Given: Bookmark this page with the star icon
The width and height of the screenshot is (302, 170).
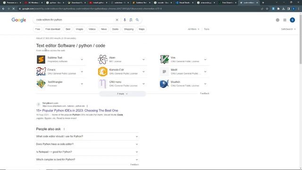Looking at the screenshot, I should point(267,8).
